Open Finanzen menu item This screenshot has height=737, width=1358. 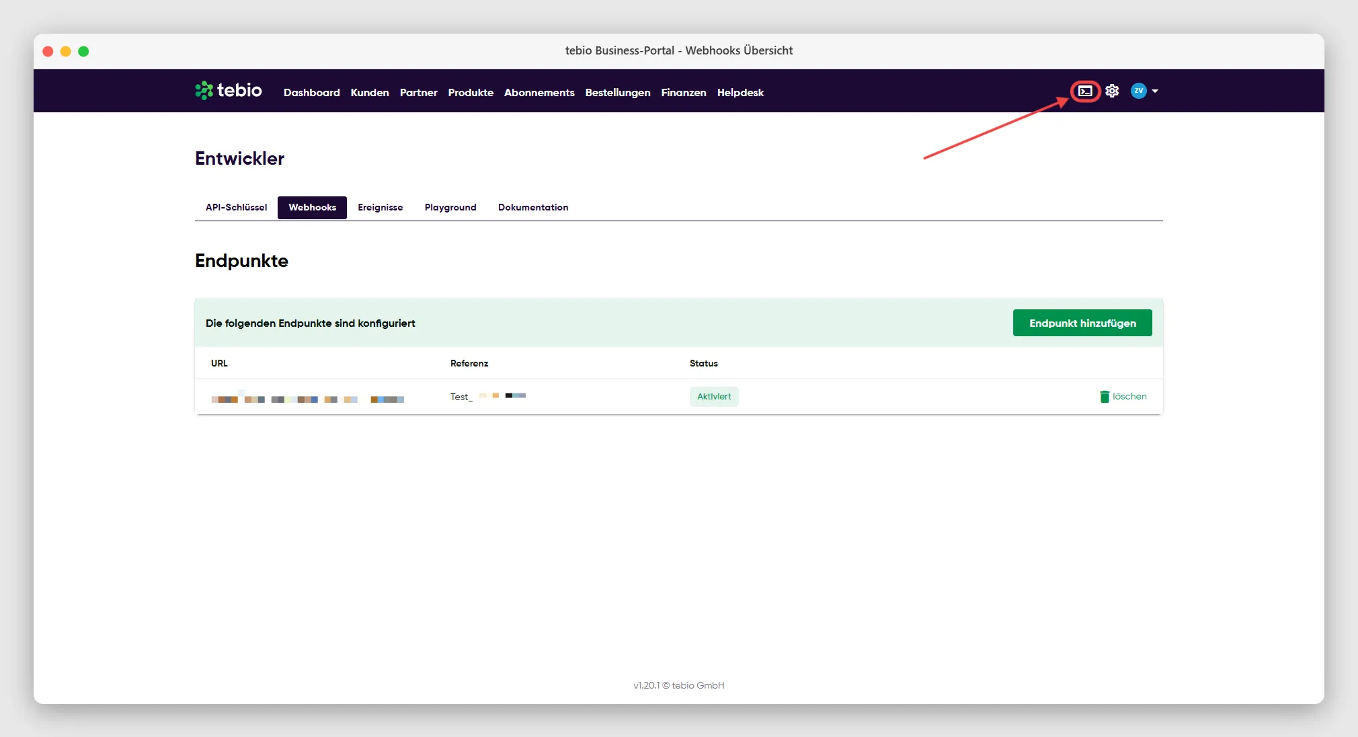[684, 93]
